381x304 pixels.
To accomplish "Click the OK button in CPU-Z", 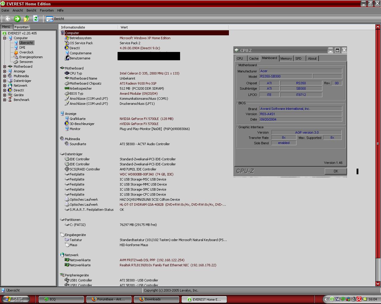I will [336, 171].
